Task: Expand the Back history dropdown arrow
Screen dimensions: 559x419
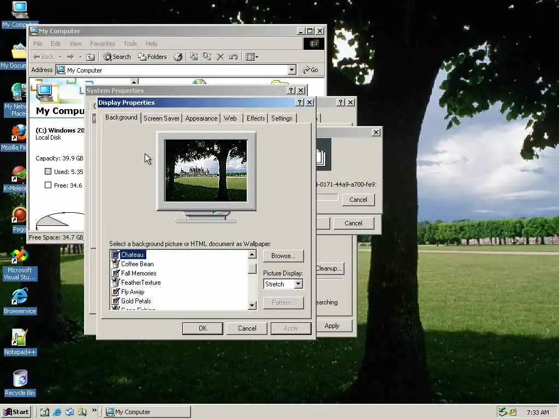Action: tap(60, 57)
